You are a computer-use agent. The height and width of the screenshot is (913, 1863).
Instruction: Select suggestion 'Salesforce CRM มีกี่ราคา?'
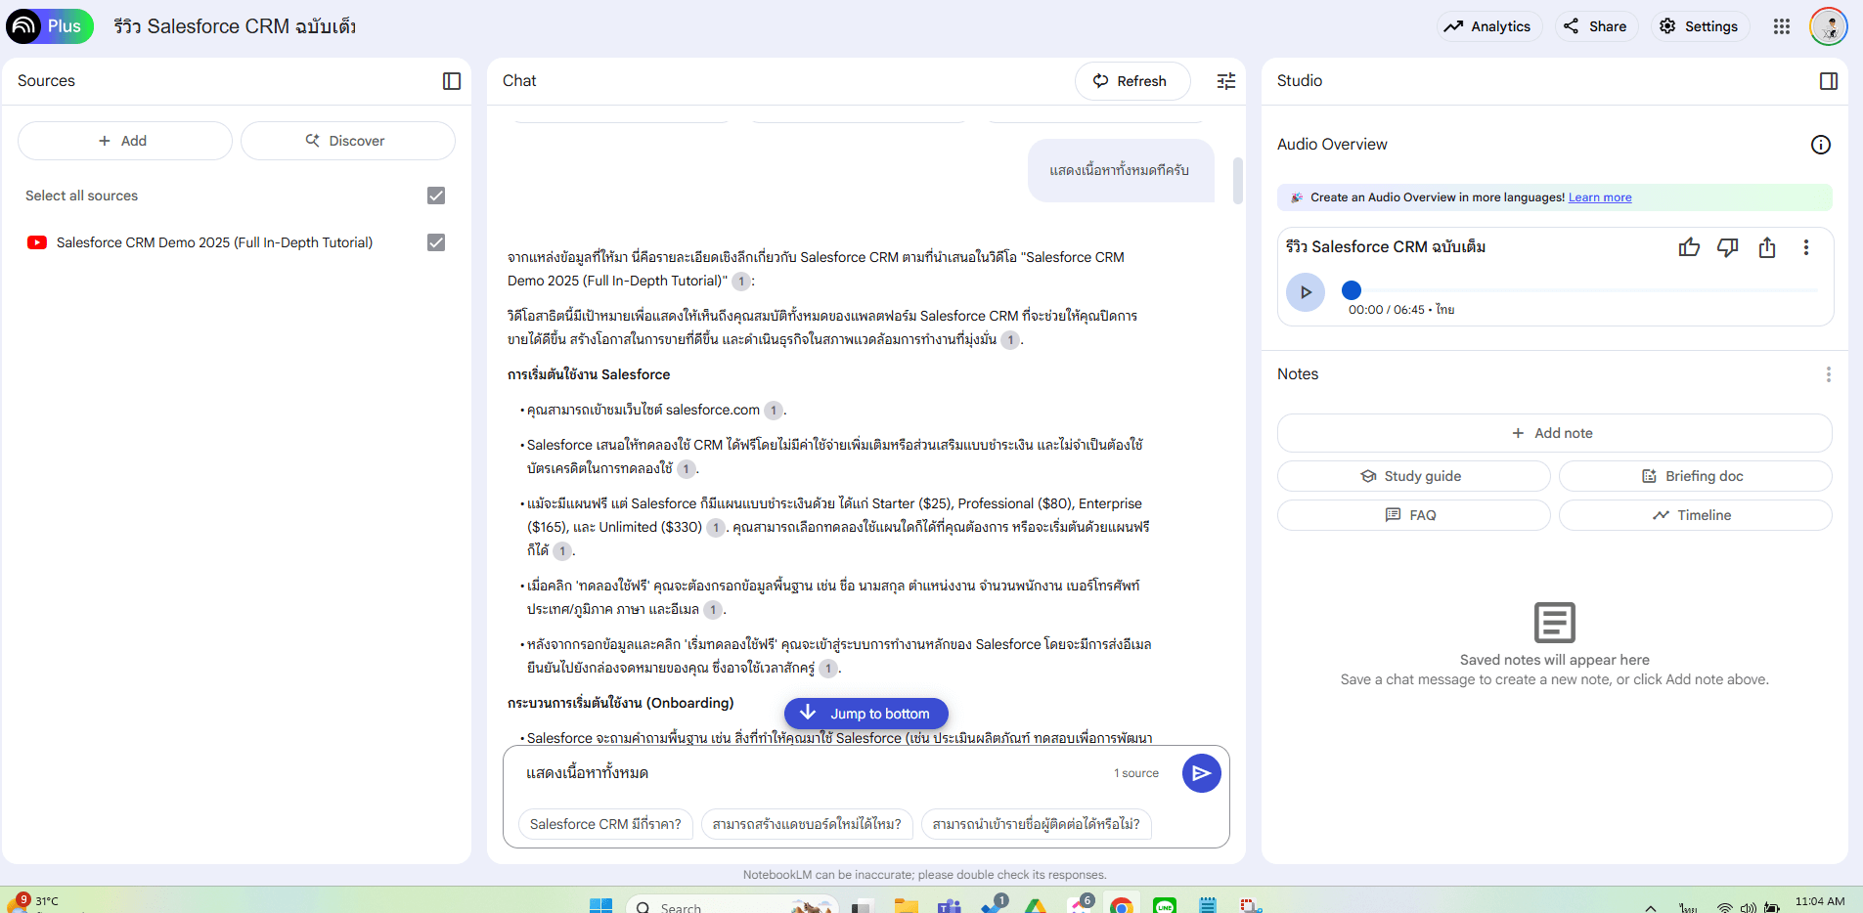tap(605, 824)
